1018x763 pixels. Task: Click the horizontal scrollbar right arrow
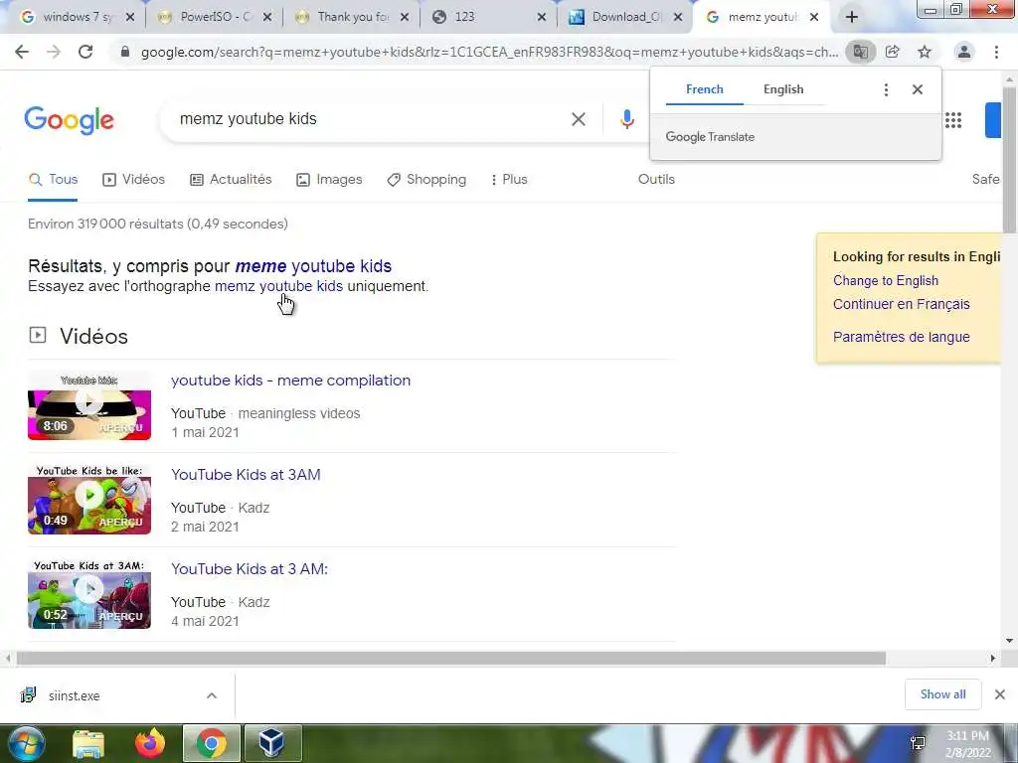coord(993,659)
